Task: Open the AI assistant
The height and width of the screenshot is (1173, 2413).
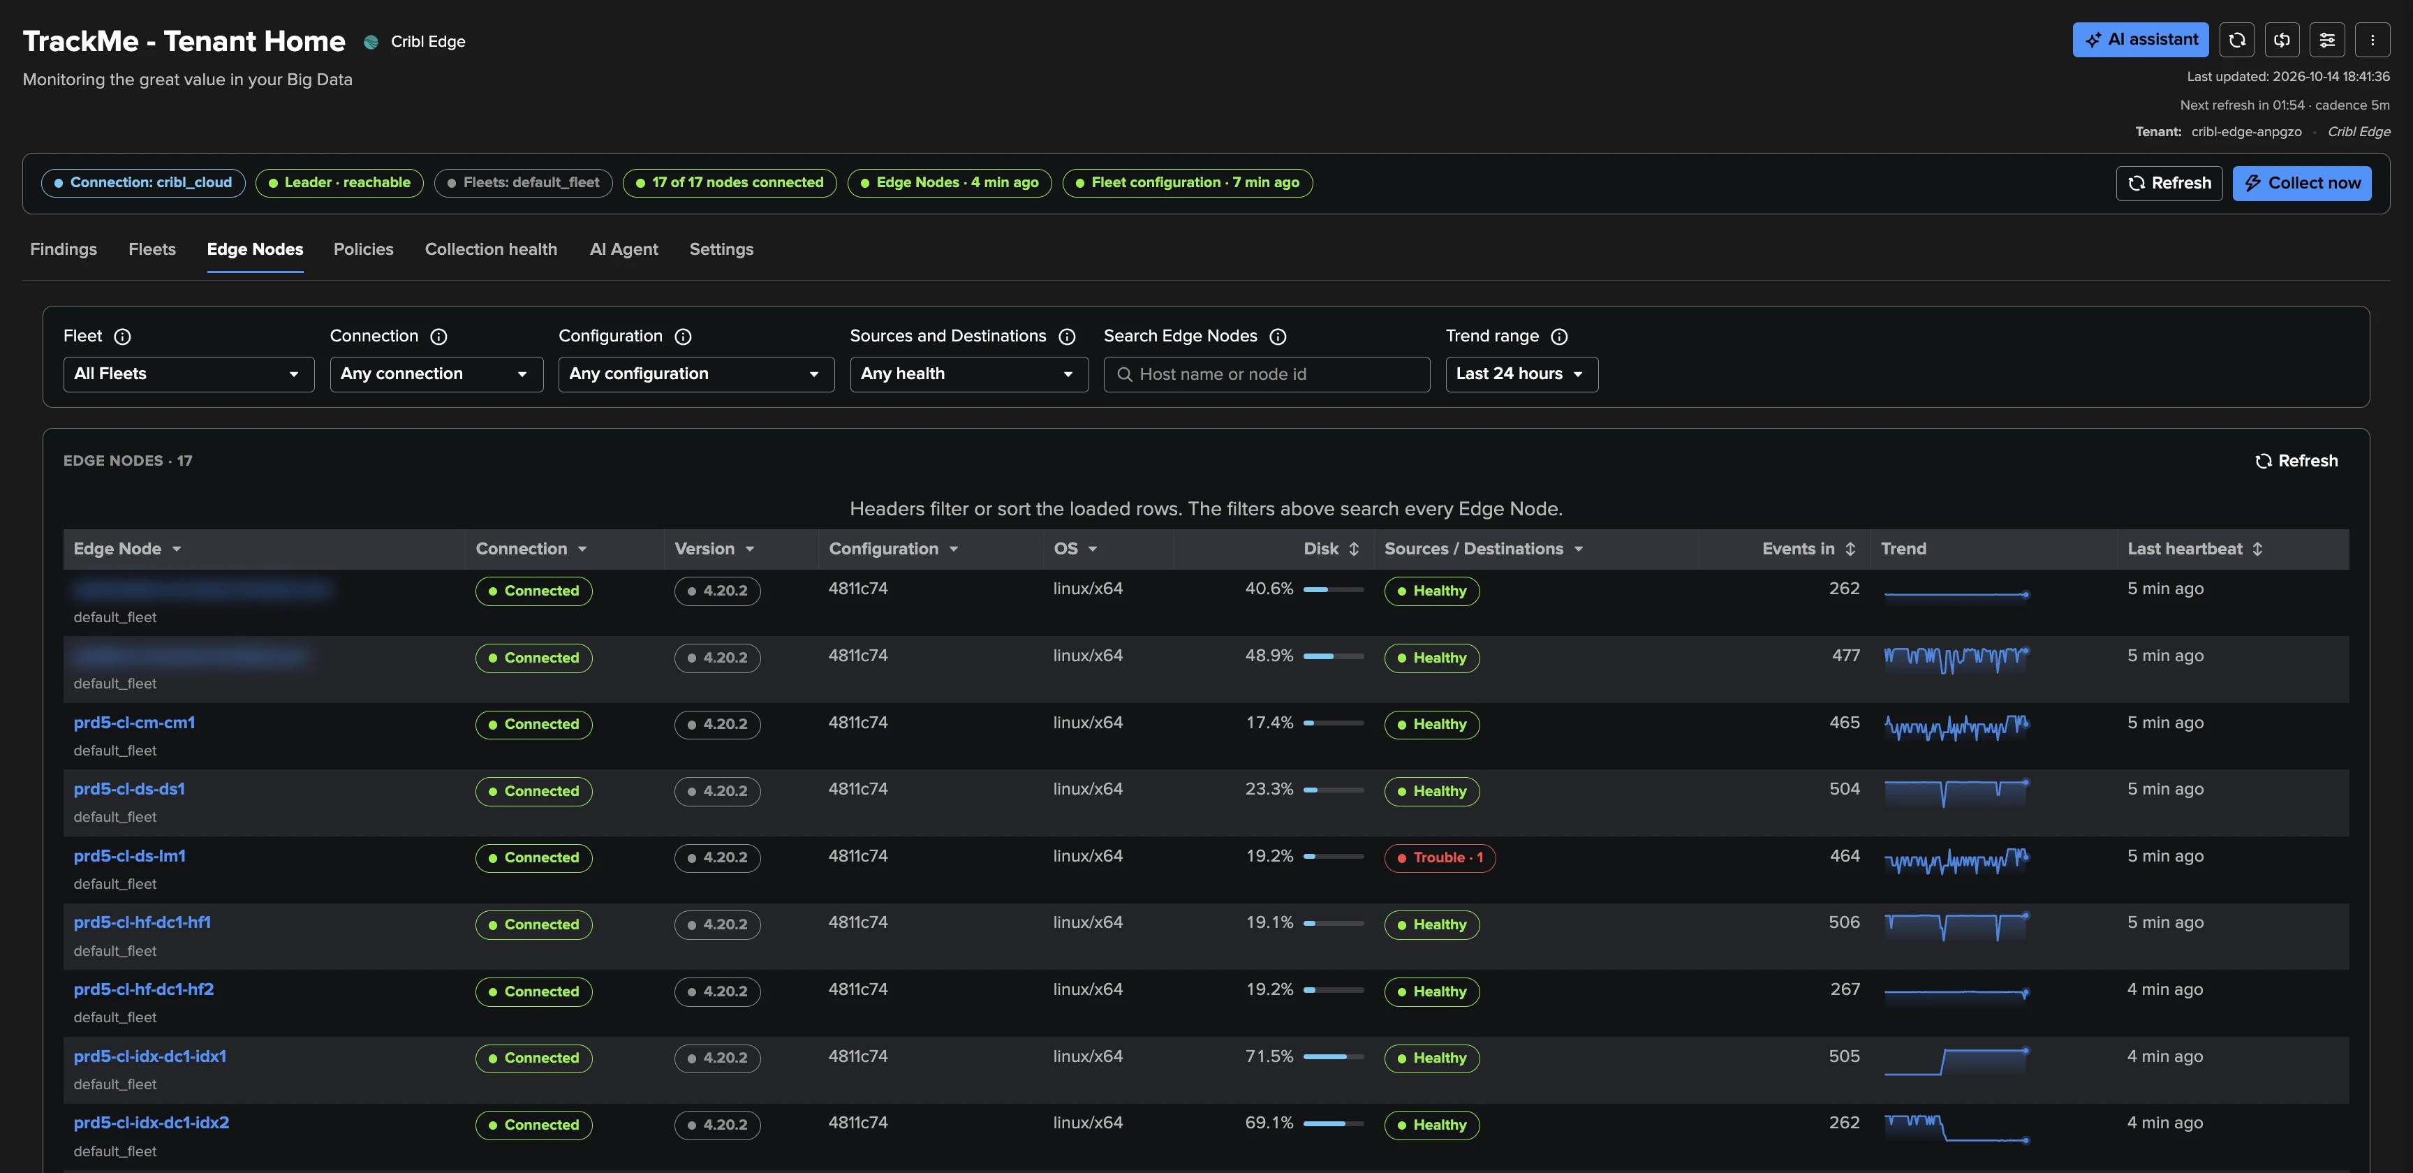Action: point(2141,39)
